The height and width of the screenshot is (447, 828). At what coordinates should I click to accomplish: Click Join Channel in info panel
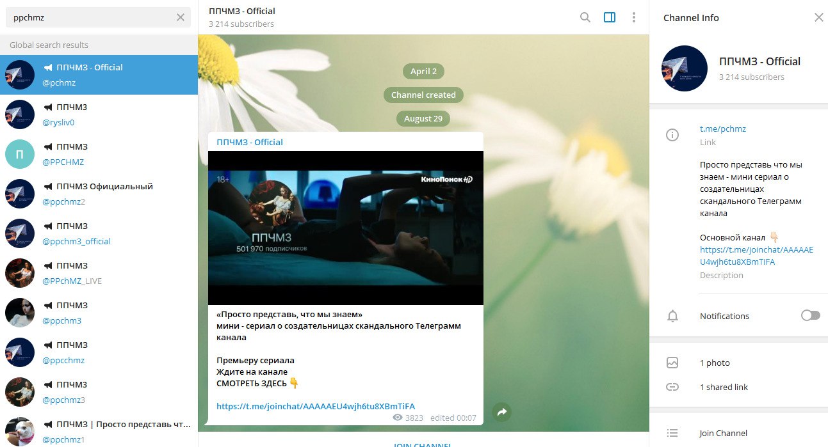723,433
